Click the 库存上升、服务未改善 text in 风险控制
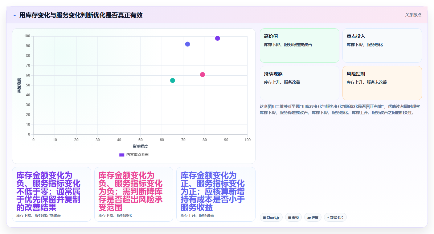 click(x=367, y=82)
